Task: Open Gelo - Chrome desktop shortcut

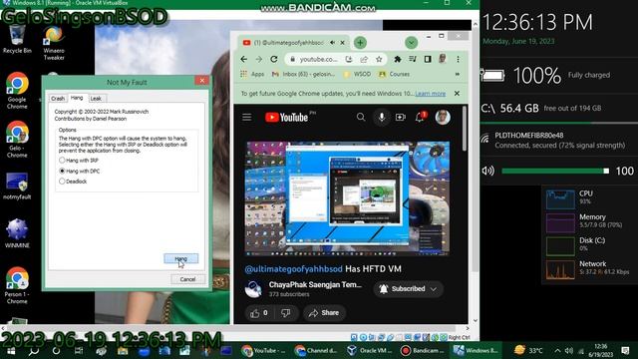Action: [17, 140]
